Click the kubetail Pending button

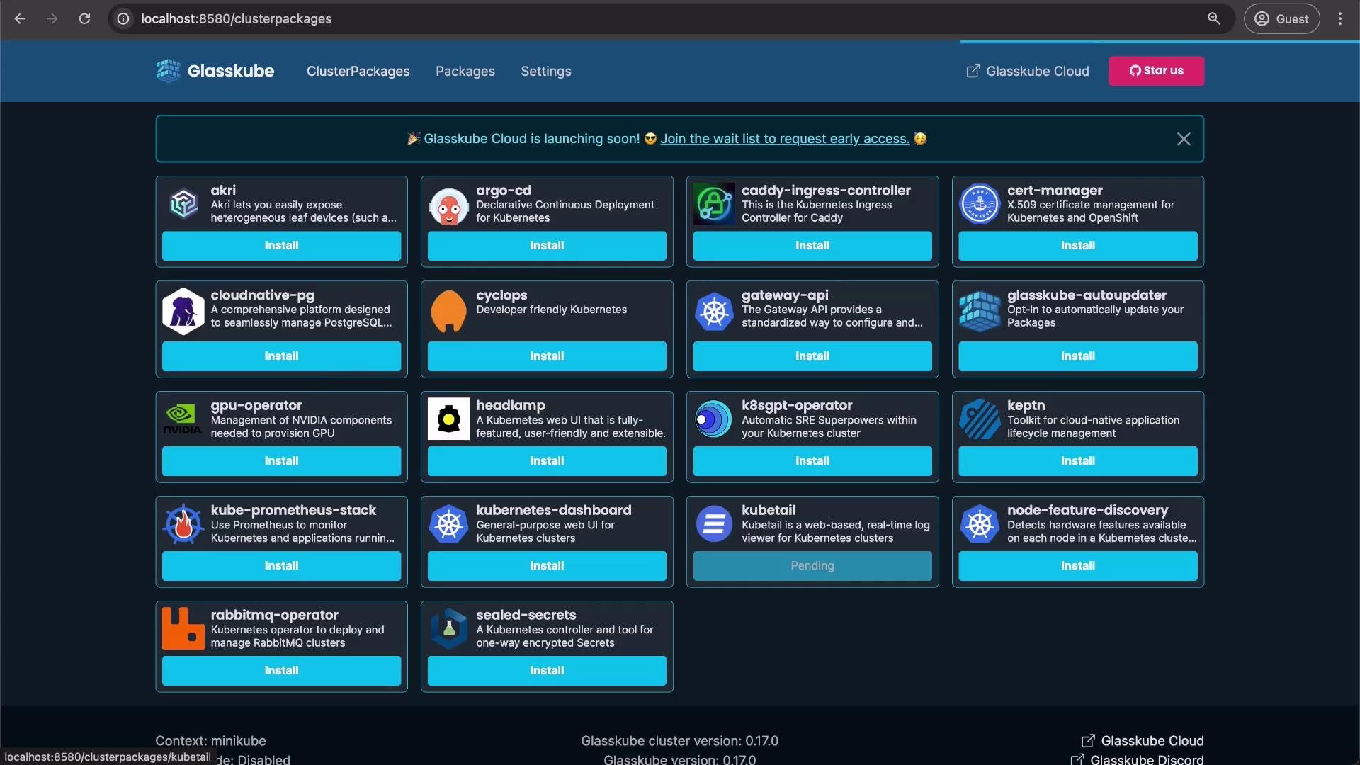point(812,566)
